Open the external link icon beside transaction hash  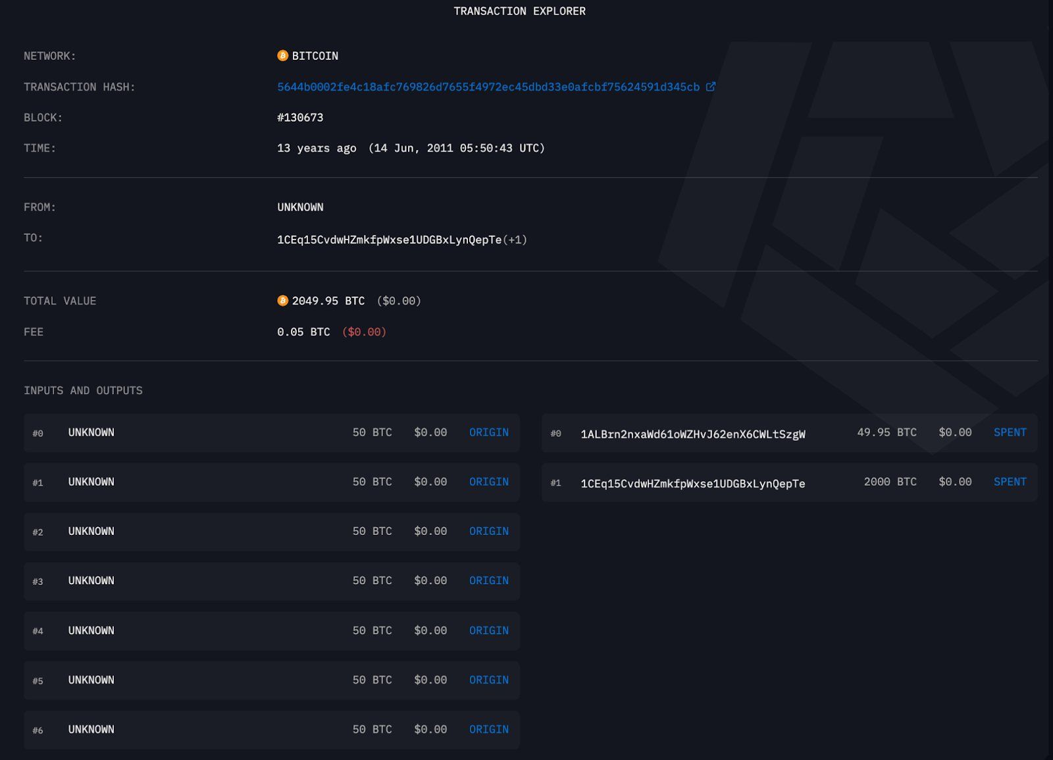click(711, 87)
